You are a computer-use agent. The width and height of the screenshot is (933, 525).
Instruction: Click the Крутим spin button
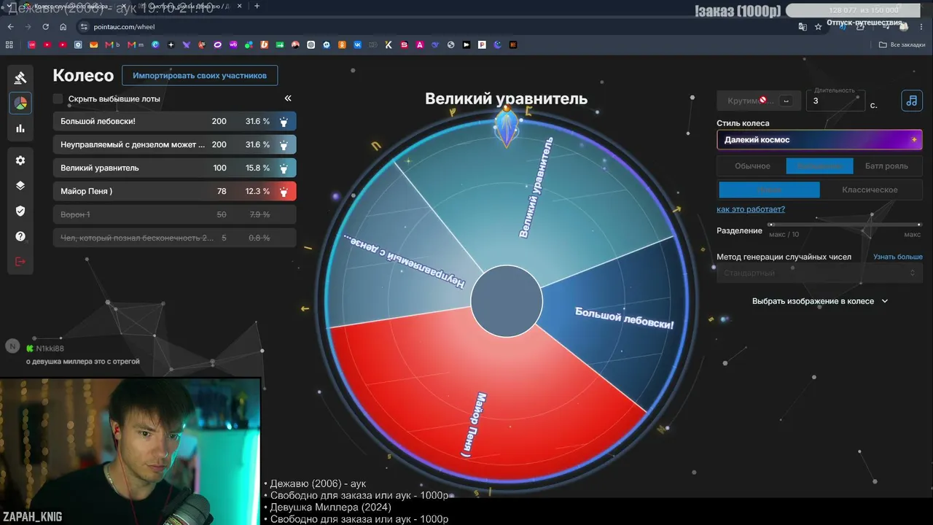[x=759, y=101]
